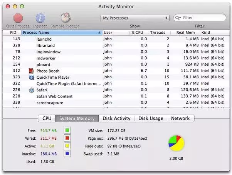Click the 172.23 GB VM size value
Image resolution: width=232 pixels, height=175 pixels.
click(116, 130)
